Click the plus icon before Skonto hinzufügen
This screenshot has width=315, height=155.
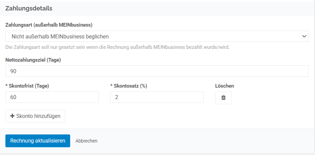point(12,116)
